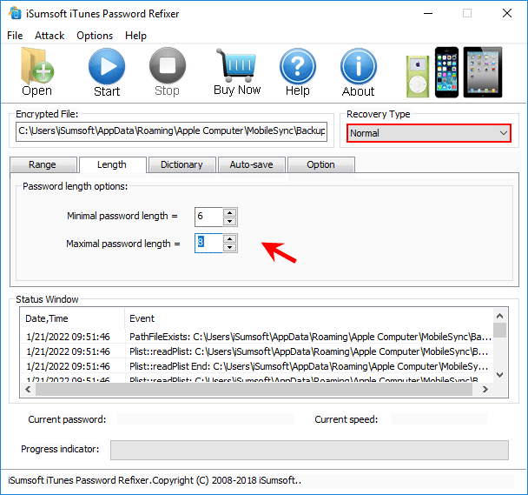Click status window scroll right arrow
This screenshot has height=495, width=528.
click(x=485, y=390)
